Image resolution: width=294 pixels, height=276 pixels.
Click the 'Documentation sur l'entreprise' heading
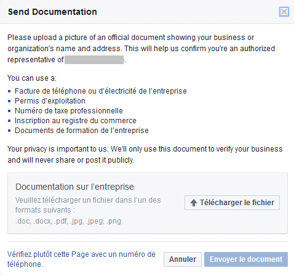pyautogui.click(x=74, y=187)
